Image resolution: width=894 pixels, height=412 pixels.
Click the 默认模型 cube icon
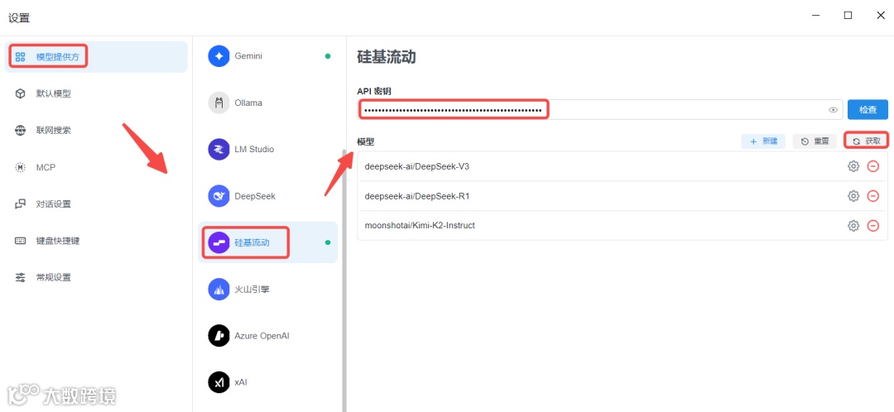tap(21, 93)
